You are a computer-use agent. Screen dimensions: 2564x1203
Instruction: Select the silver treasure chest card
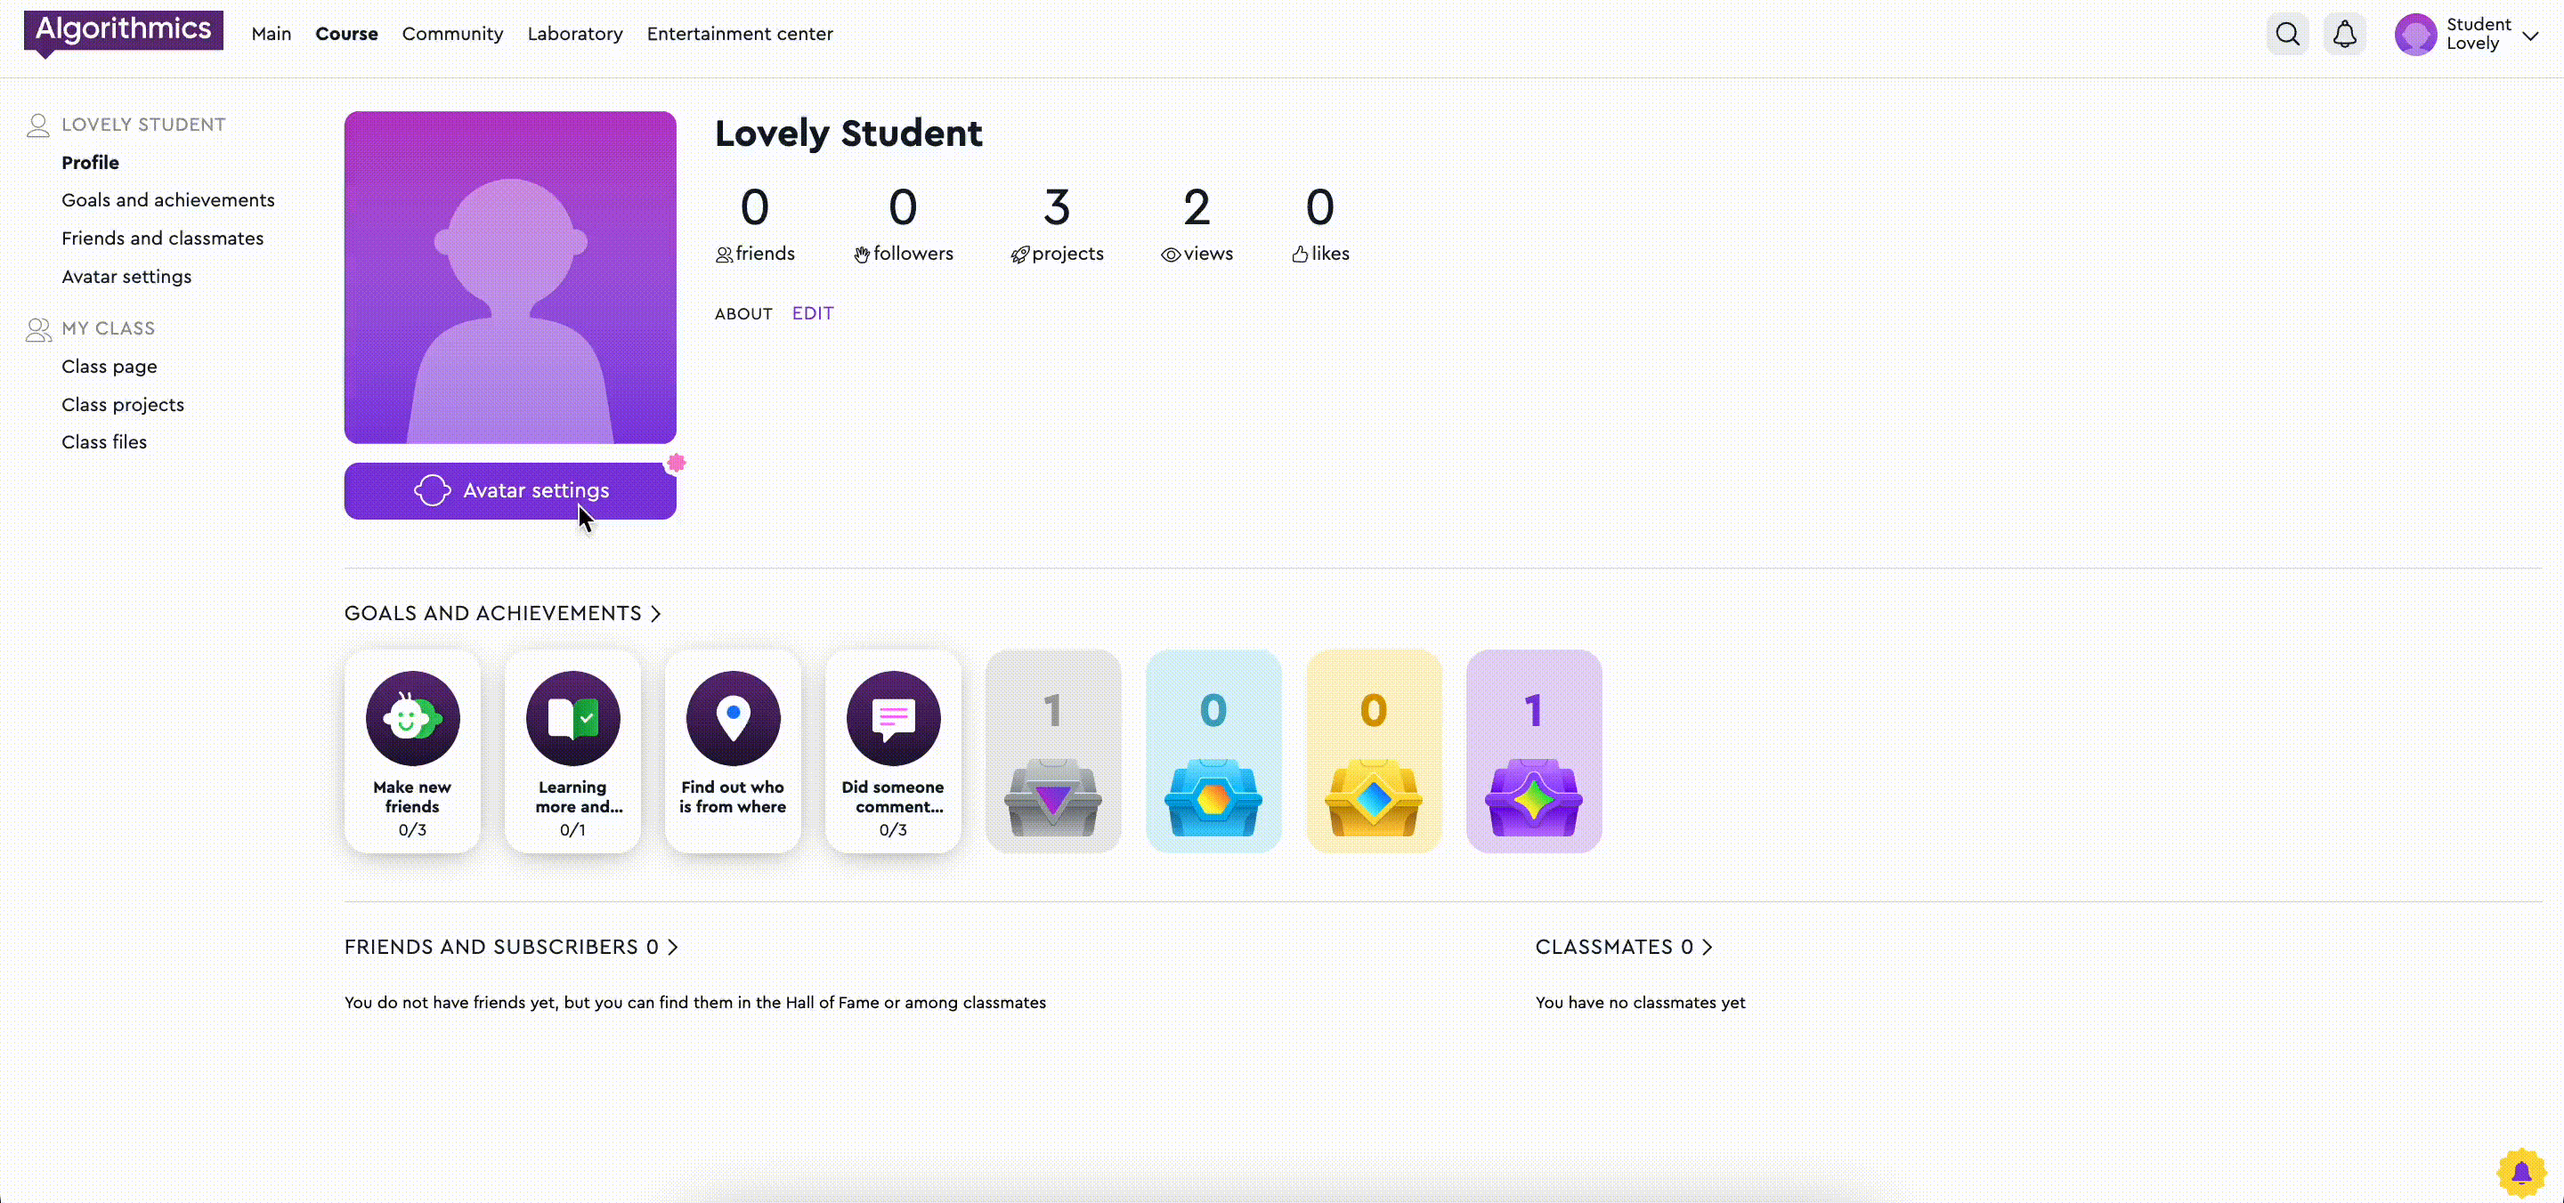(1053, 751)
